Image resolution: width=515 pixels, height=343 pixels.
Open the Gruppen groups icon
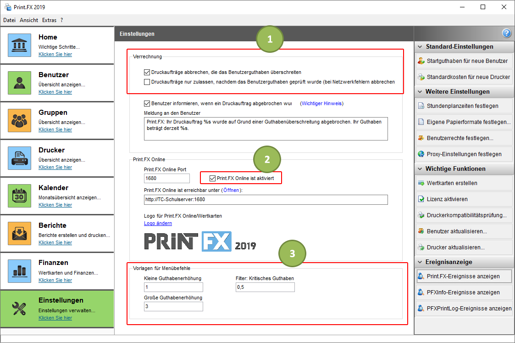(19, 120)
